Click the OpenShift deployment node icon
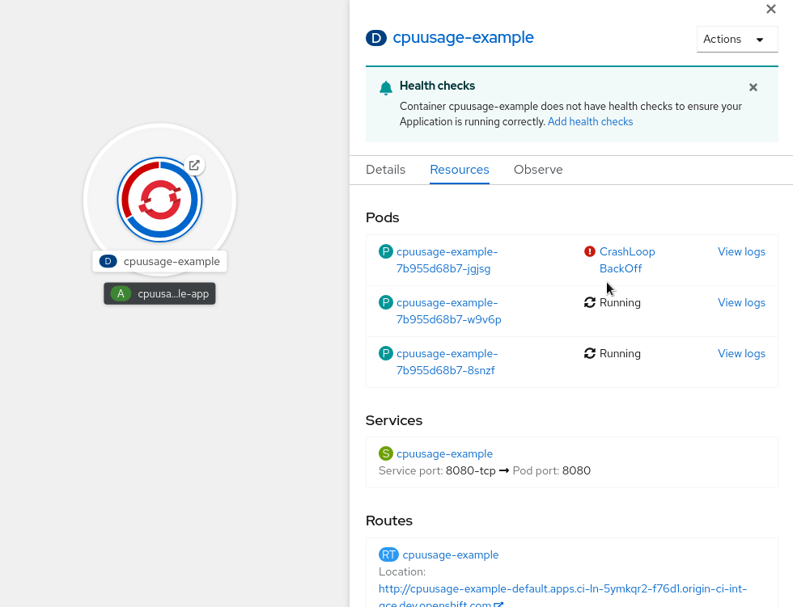Screen dimensions: 793x607 [x=159, y=200]
